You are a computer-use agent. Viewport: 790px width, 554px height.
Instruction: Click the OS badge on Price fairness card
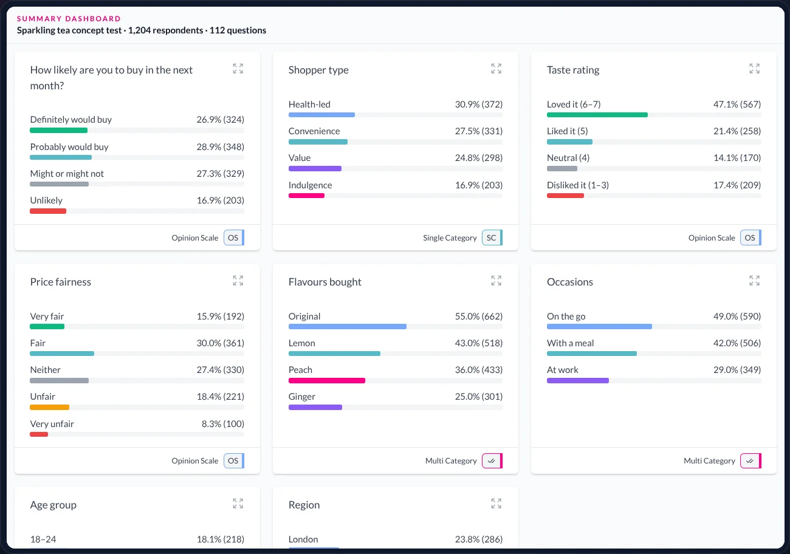point(234,460)
